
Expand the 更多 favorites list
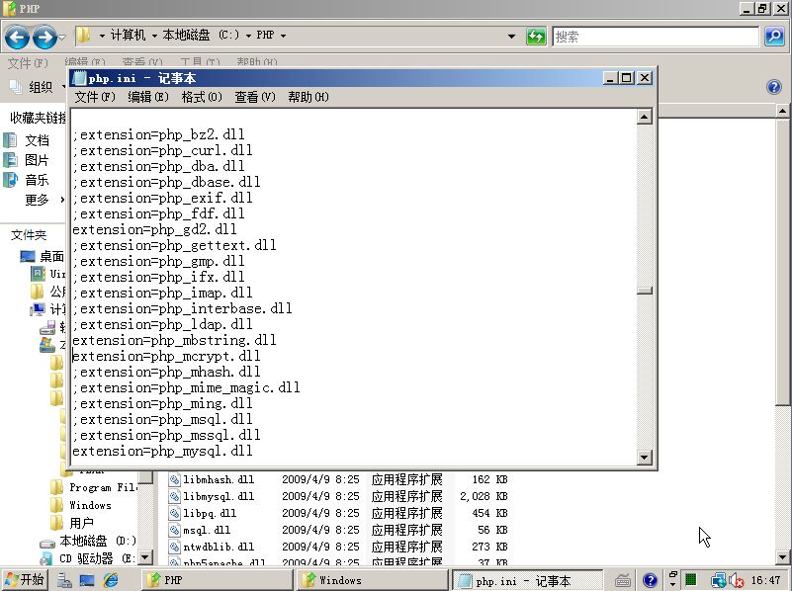[44, 200]
